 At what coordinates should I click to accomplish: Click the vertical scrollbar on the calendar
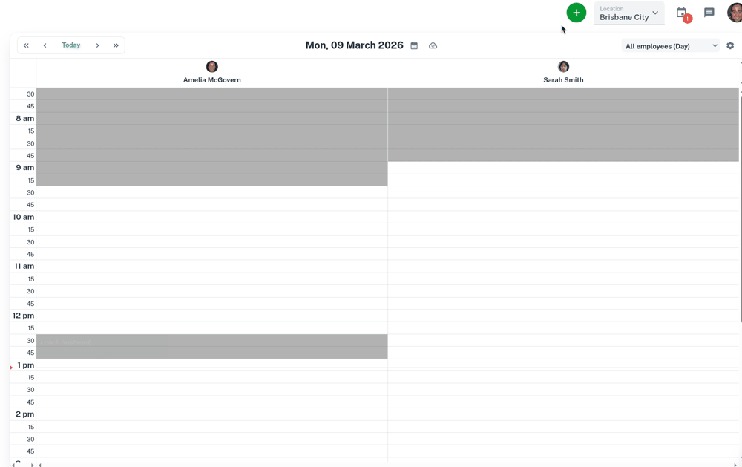(x=740, y=208)
